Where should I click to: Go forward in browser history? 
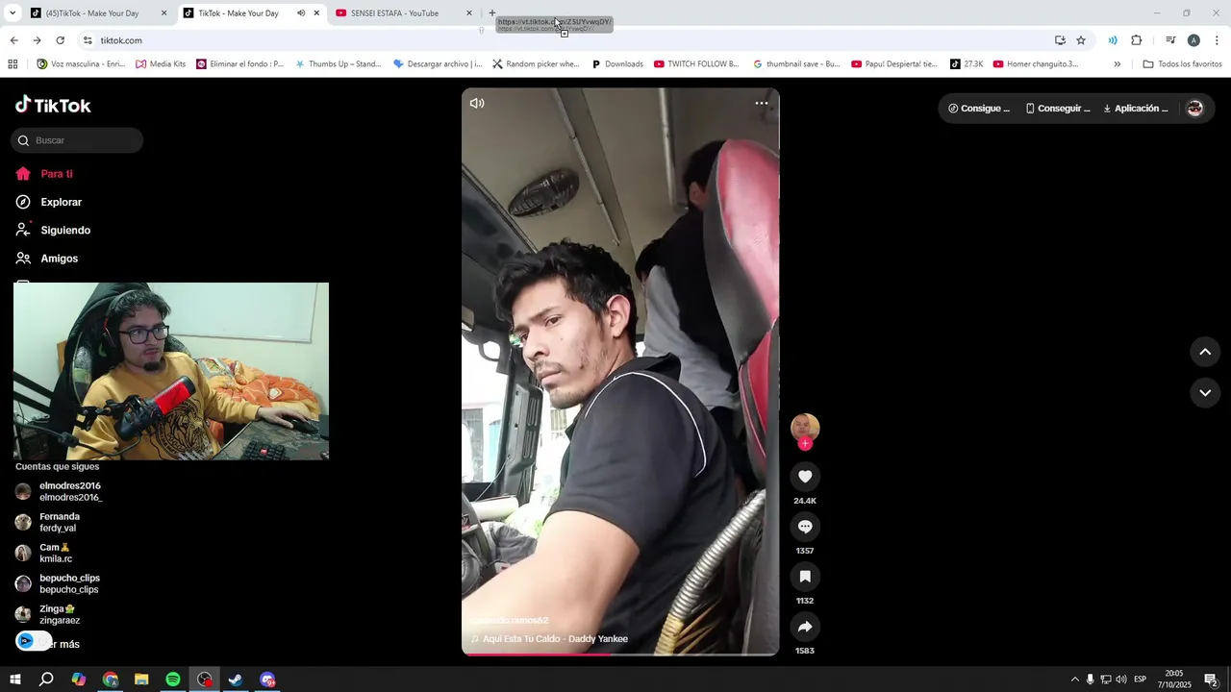point(37,40)
